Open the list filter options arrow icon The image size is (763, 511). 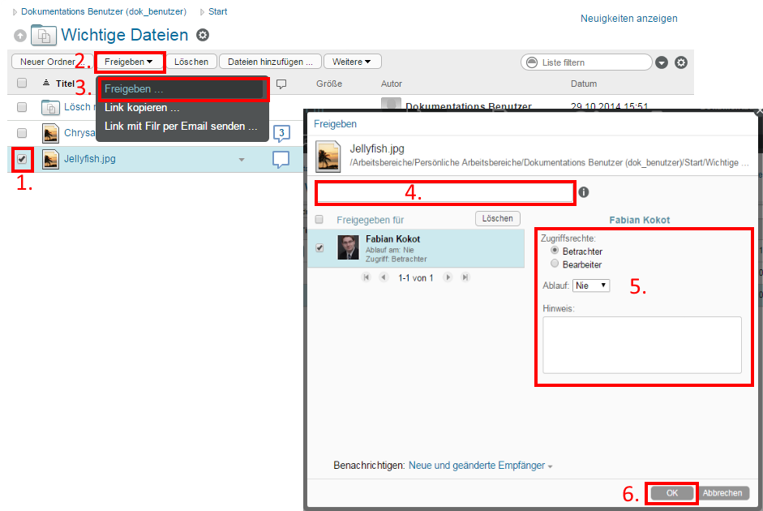(x=662, y=62)
